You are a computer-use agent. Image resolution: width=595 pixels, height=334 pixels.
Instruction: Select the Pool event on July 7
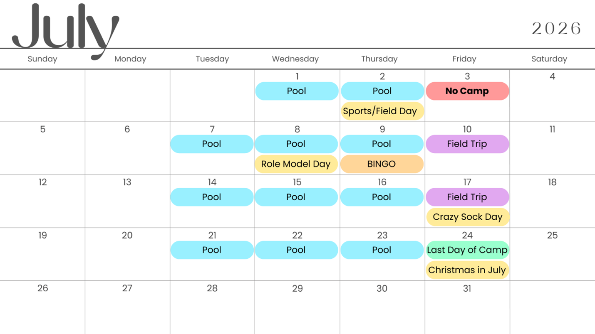212,144
